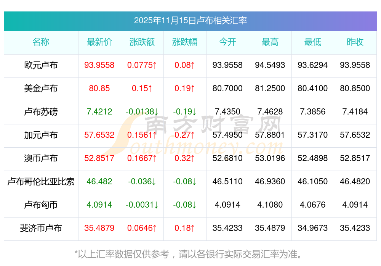
Task: Click the 昨收 column header
Action: [355, 42]
